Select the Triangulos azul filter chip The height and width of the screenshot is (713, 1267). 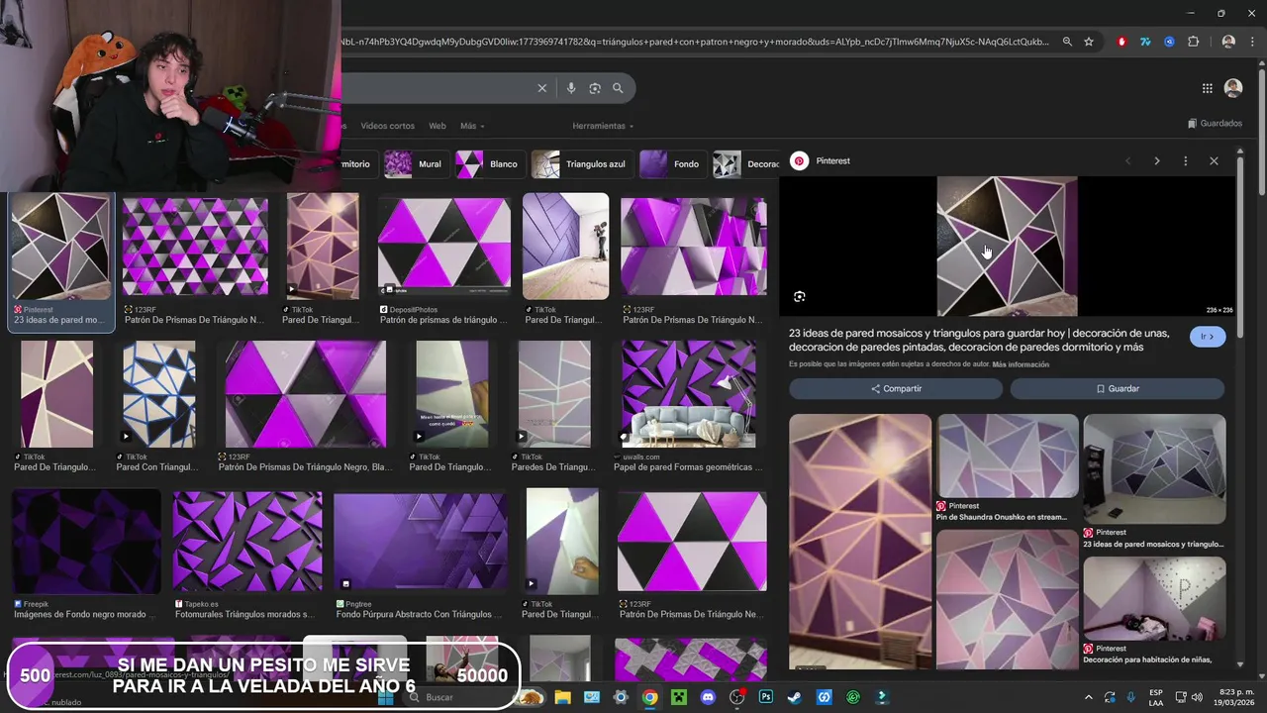(581, 164)
